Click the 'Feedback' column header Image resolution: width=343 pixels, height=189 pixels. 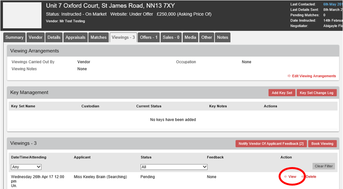click(x=215, y=157)
